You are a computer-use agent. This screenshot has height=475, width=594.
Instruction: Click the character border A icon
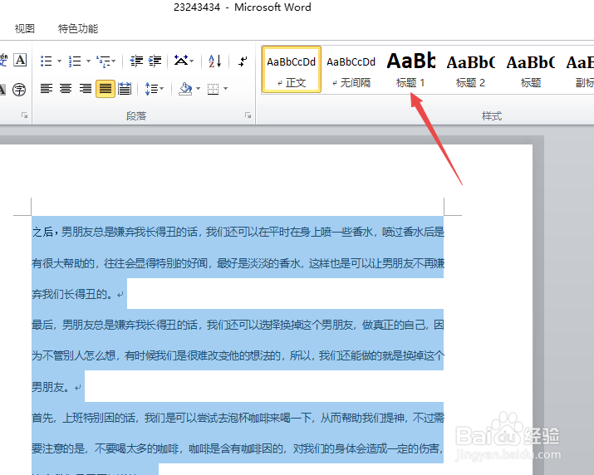point(20,60)
